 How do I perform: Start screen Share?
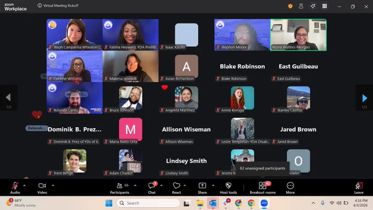(202, 188)
